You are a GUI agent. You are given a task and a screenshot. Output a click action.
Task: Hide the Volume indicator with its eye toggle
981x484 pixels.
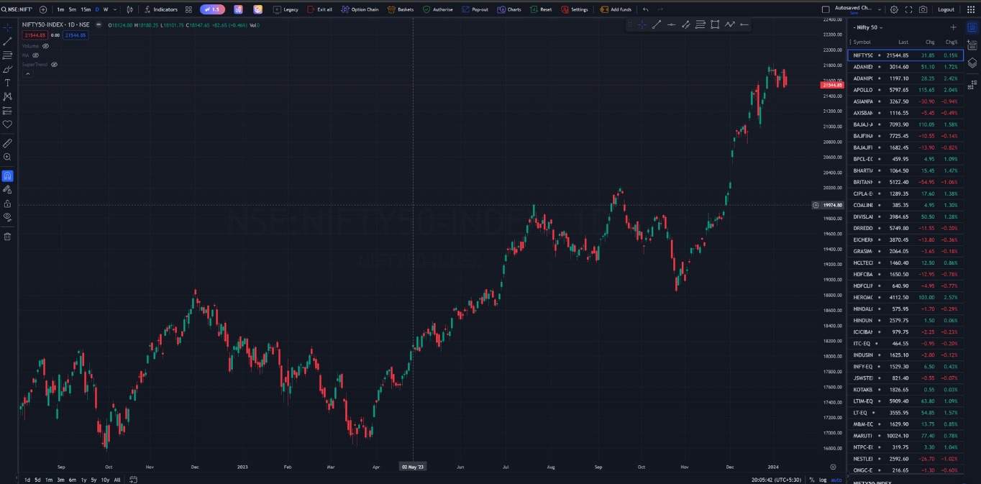(45, 45)
